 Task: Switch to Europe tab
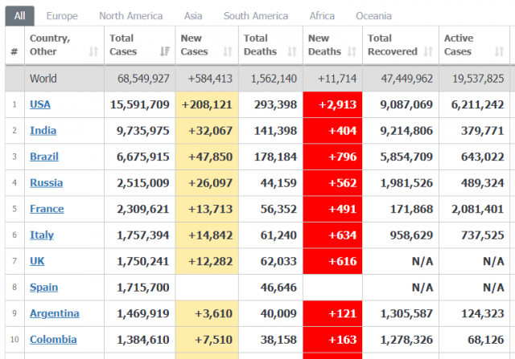[62, 16]
